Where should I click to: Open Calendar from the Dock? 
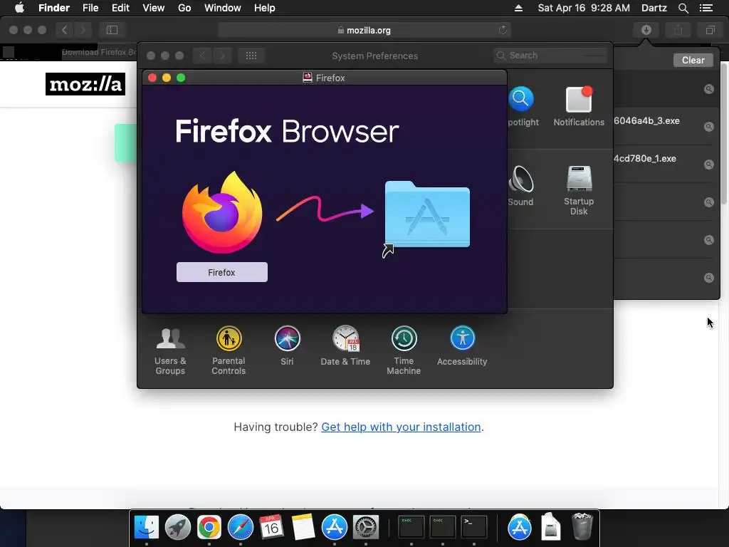[x=271, y=527]
